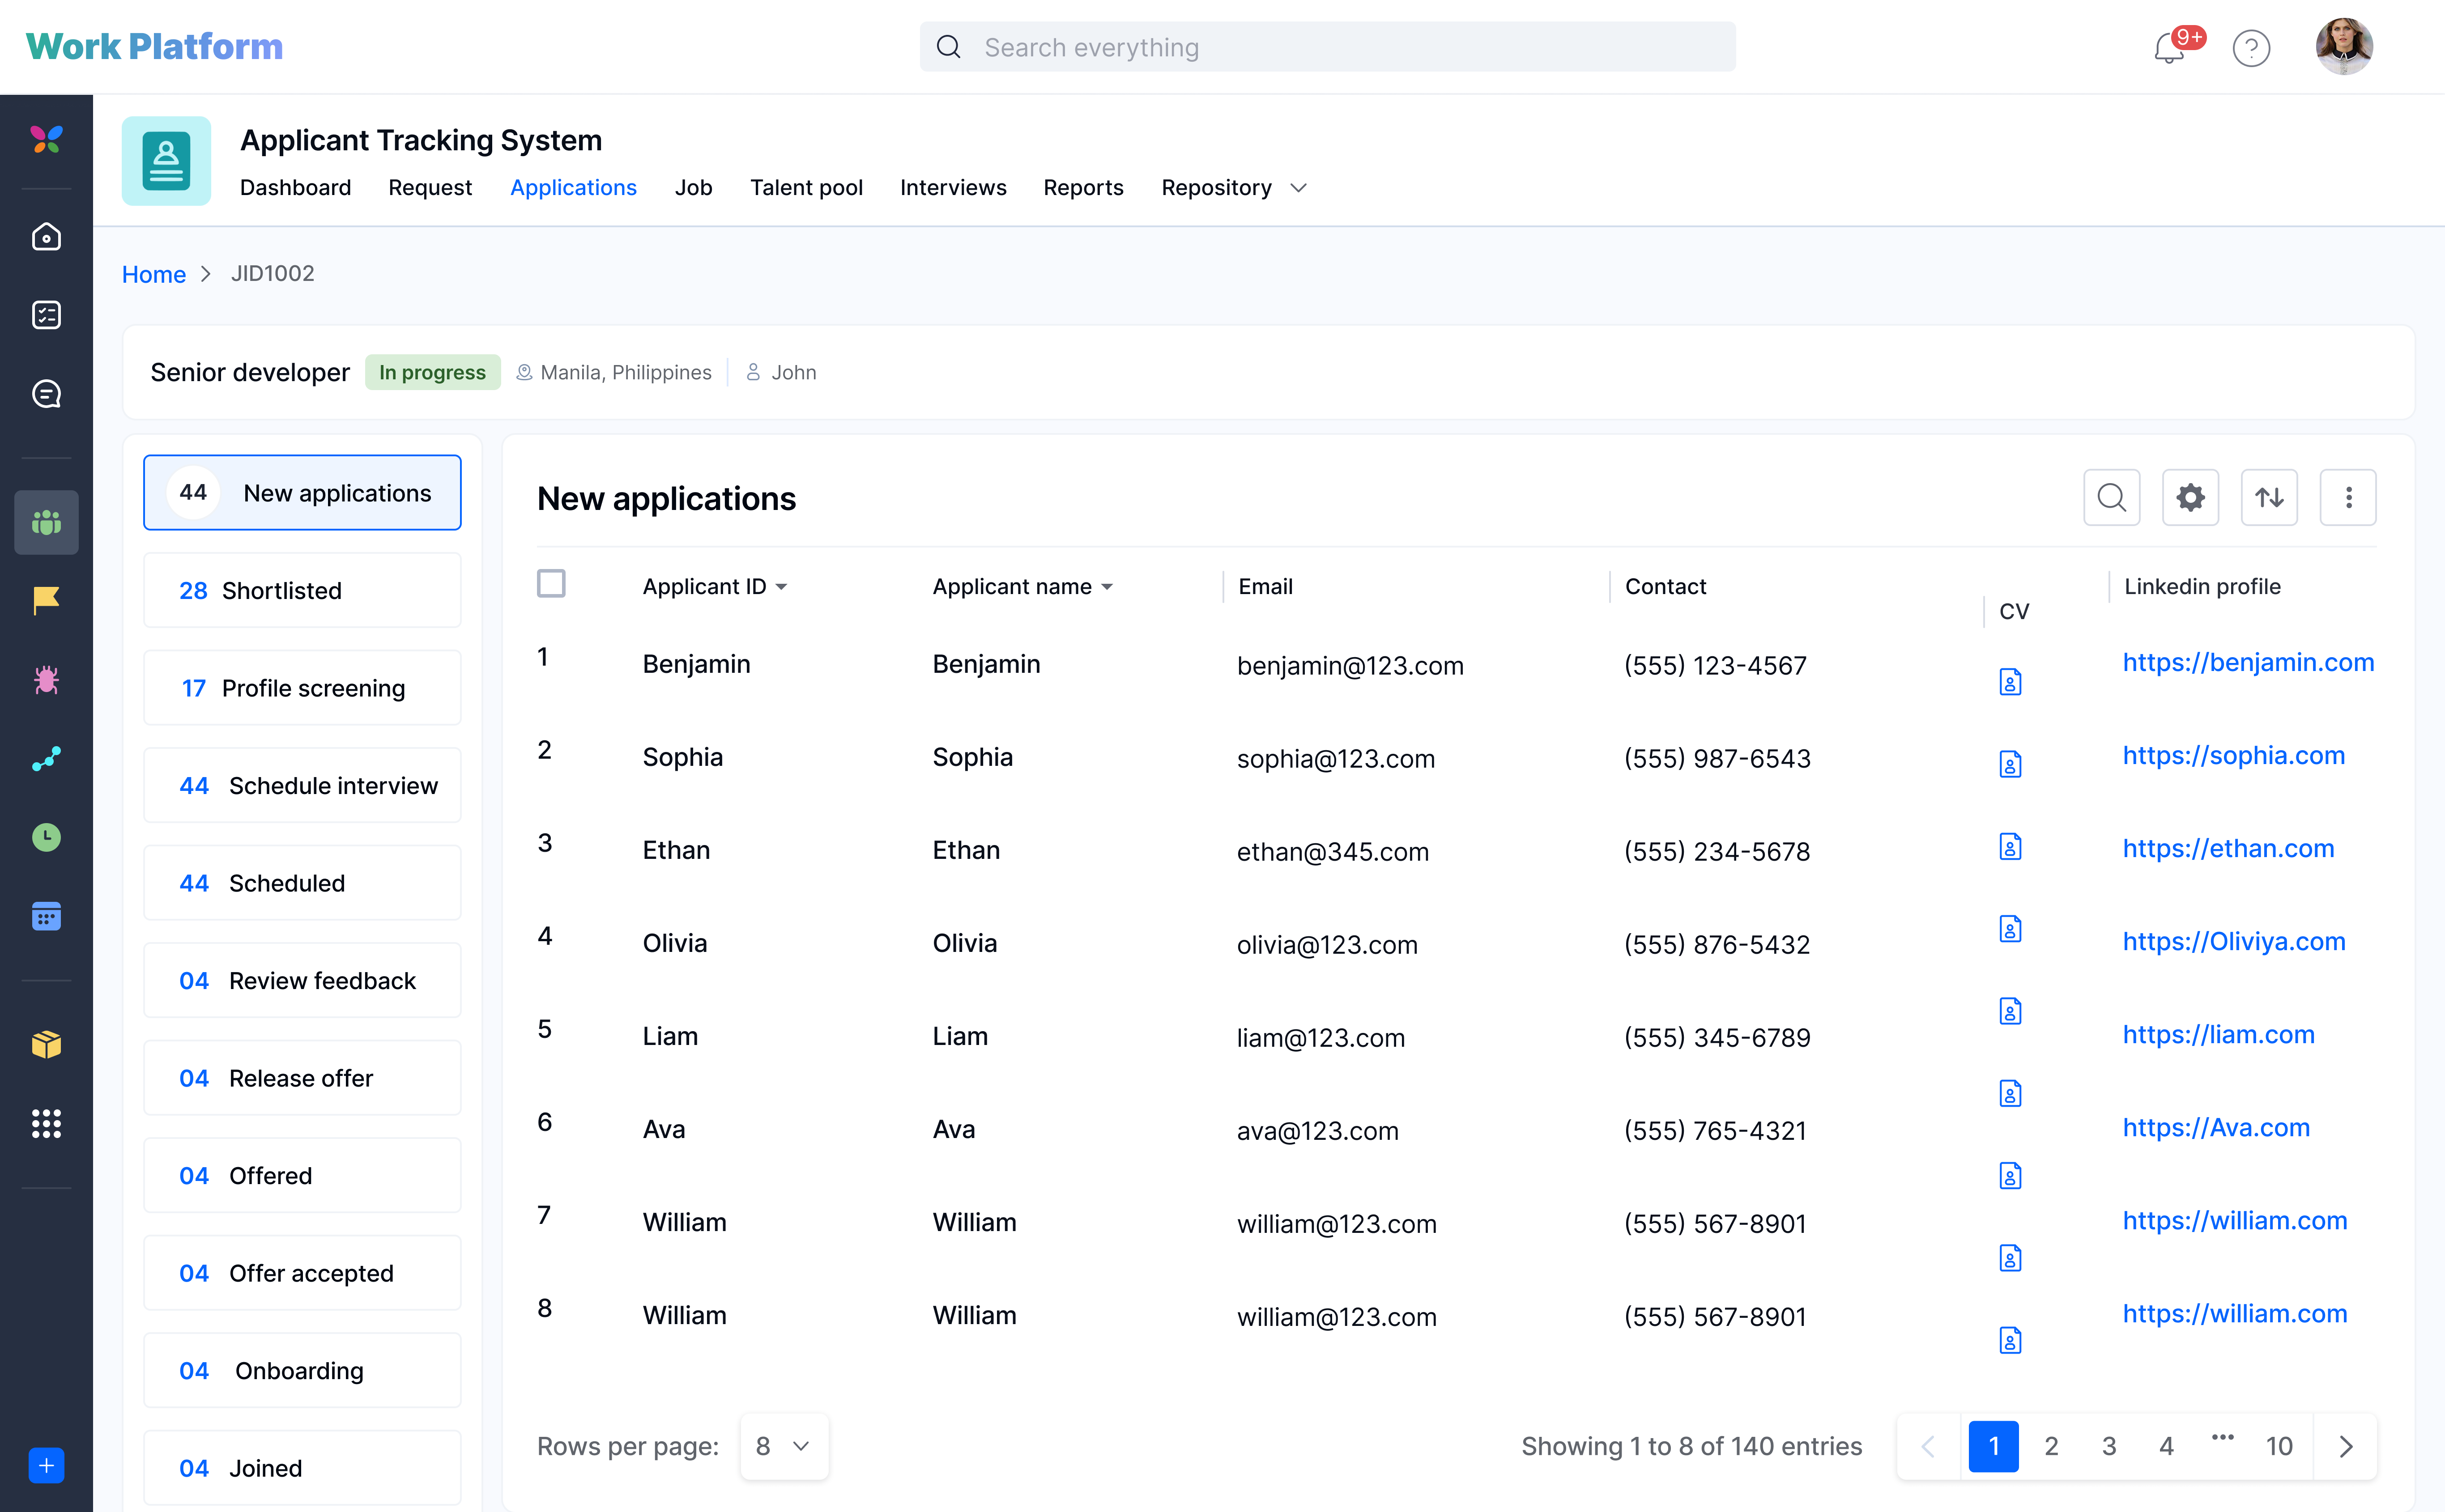Screen dimensions: 2445x1512
Task: Switch to the Job tab
Action: (693, 188)
